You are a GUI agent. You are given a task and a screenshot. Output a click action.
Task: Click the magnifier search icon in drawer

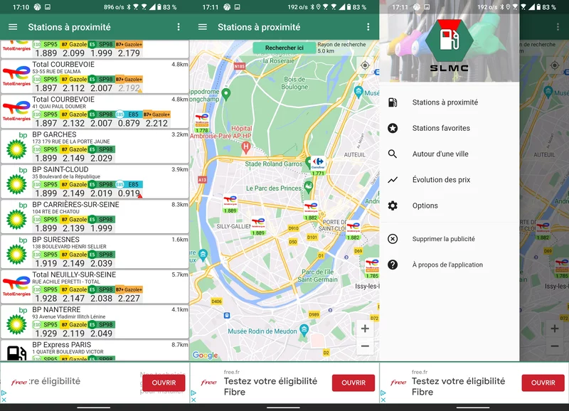(x=393, y=154)
